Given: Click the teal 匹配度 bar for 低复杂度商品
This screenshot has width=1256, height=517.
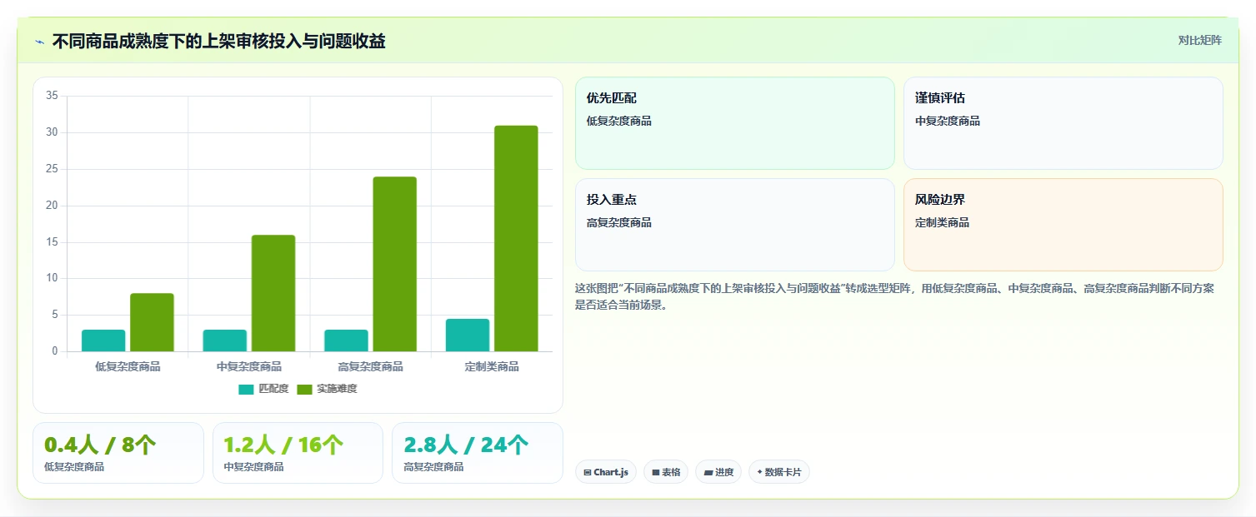Looking at the screenshot, I should (103, 341).
